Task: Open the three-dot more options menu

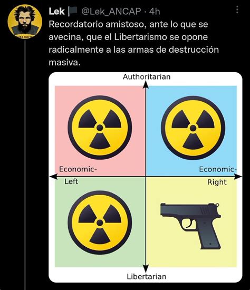Action: [x=237, y=9]
